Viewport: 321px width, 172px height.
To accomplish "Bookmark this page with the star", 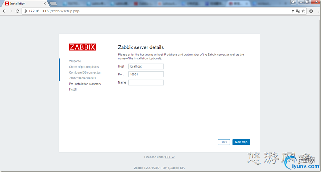I will coord(303,11).
